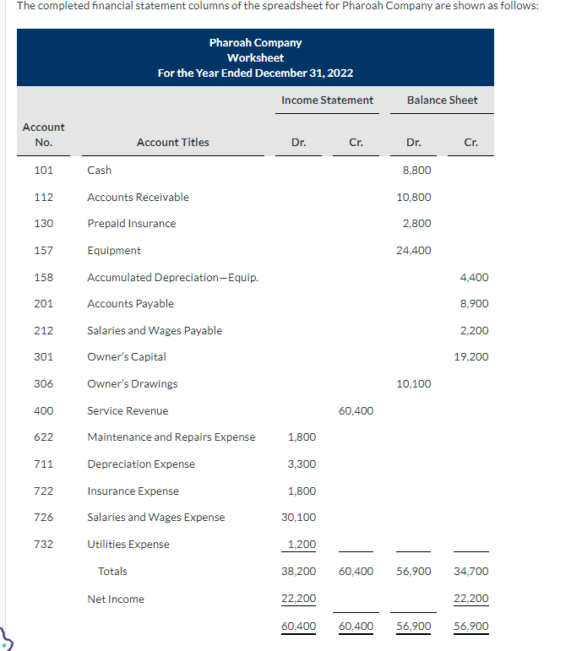Click the Salaries and Wages Payable amount 2,200
Viewport: 571px width, 651px height.
pyautogui.click(x=474, y=330)
